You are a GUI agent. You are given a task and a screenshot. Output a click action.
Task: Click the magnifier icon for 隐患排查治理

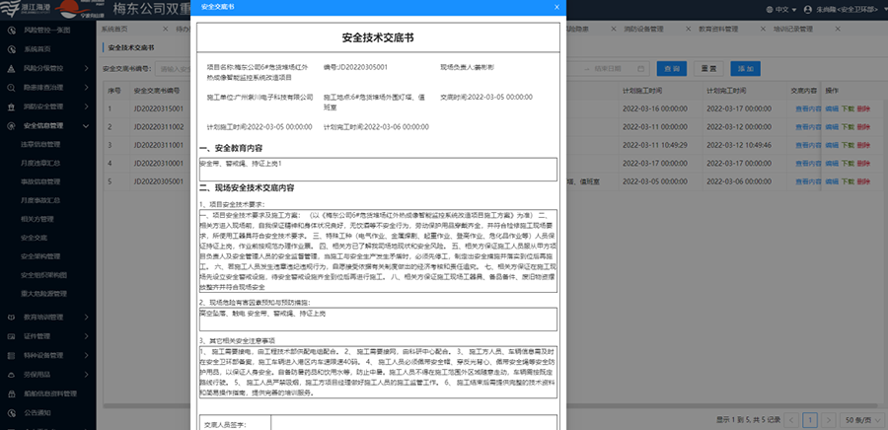(11, 88)
